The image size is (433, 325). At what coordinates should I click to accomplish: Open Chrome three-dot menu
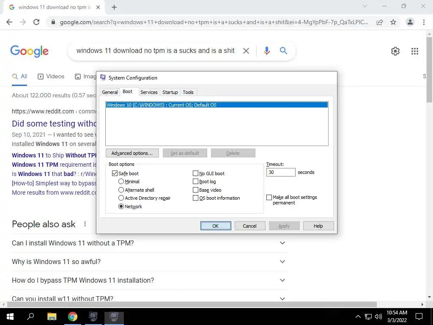(x=424, y=22)
